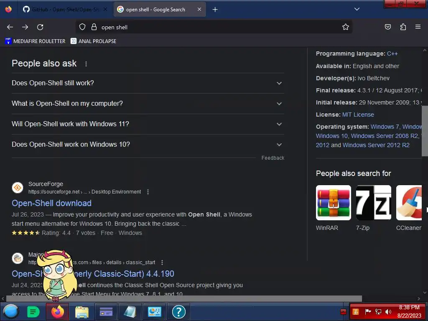
Task: Click the Feedback link
Action: click(273, 158)
